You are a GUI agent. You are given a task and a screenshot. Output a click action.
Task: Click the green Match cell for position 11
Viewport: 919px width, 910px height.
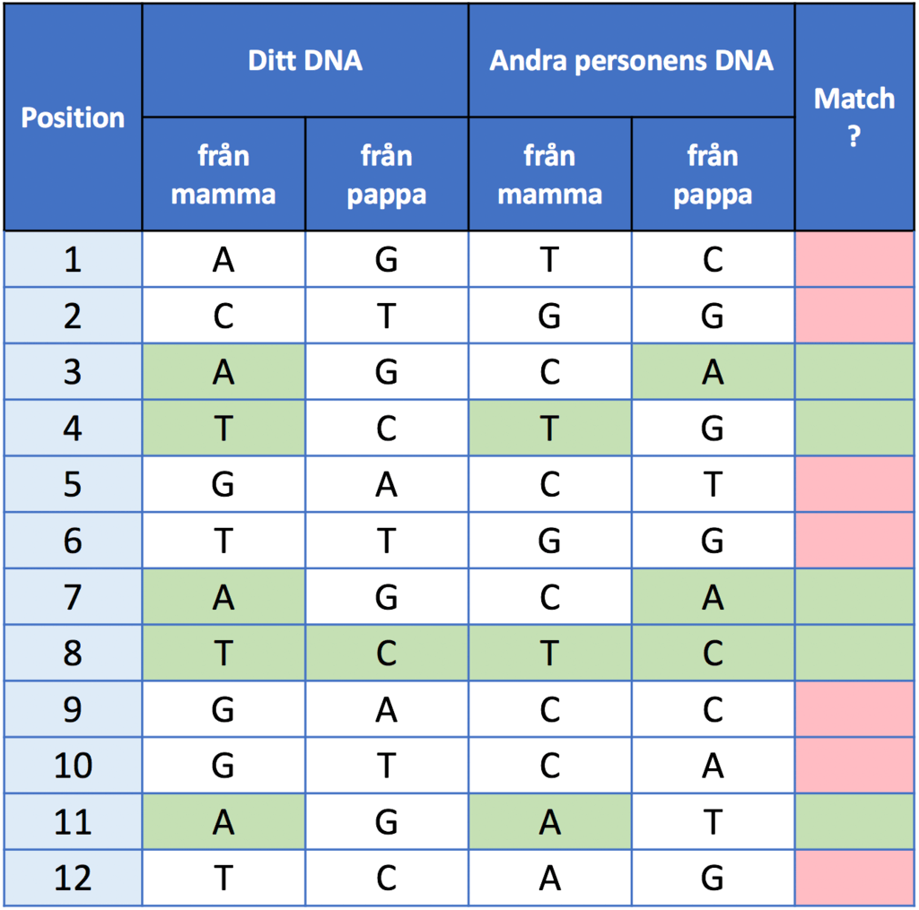tap(854, 821)
